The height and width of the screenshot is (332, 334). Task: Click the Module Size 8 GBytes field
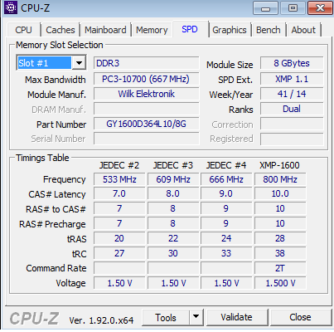point(292,63)
